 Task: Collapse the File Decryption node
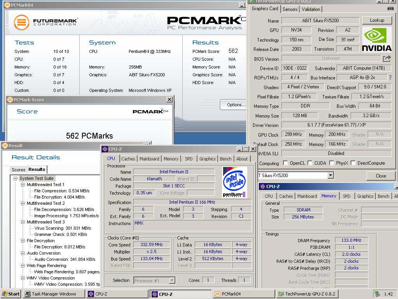click(x=23, y=241)
